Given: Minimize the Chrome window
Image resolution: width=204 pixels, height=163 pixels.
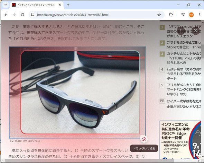Looking at the screenshot, I should click(x=178, y=5).
